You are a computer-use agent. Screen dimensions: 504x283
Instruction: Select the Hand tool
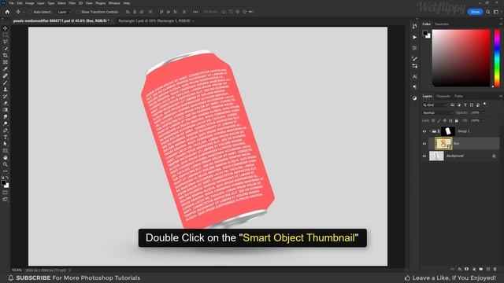(x=6, y=157)
